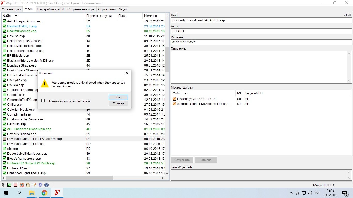The image size is (353, 198).
Task: Click the eye viewer icon in status bar
Action: tap(22, 185)
